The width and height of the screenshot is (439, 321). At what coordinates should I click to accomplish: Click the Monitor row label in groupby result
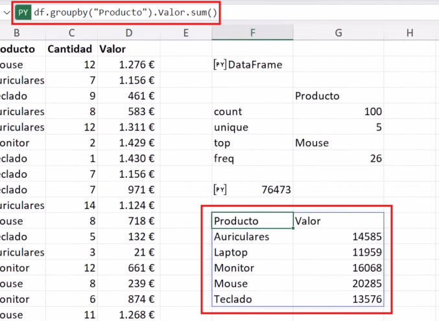tap(252, 268)
